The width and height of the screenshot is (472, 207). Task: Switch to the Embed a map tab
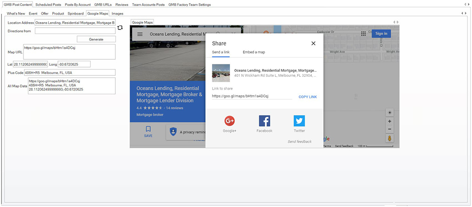tap(254, 52)
